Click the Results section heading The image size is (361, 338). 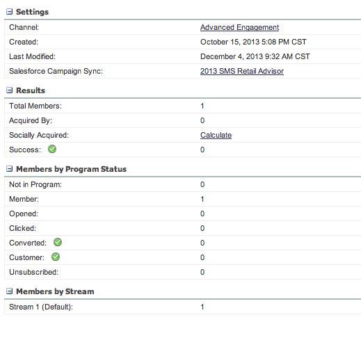31,90
